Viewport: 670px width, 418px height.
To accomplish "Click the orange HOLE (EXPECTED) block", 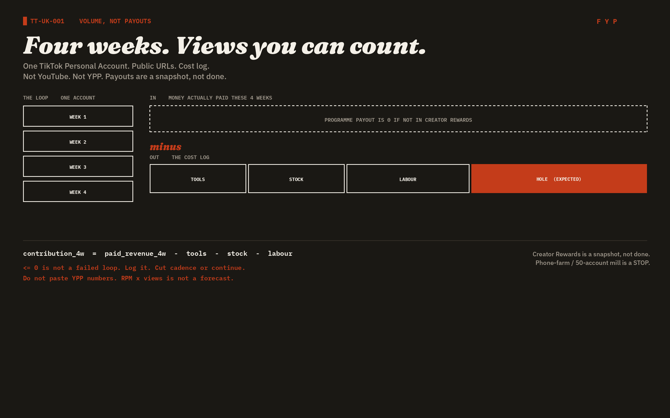I will click(x=559, y=179).
